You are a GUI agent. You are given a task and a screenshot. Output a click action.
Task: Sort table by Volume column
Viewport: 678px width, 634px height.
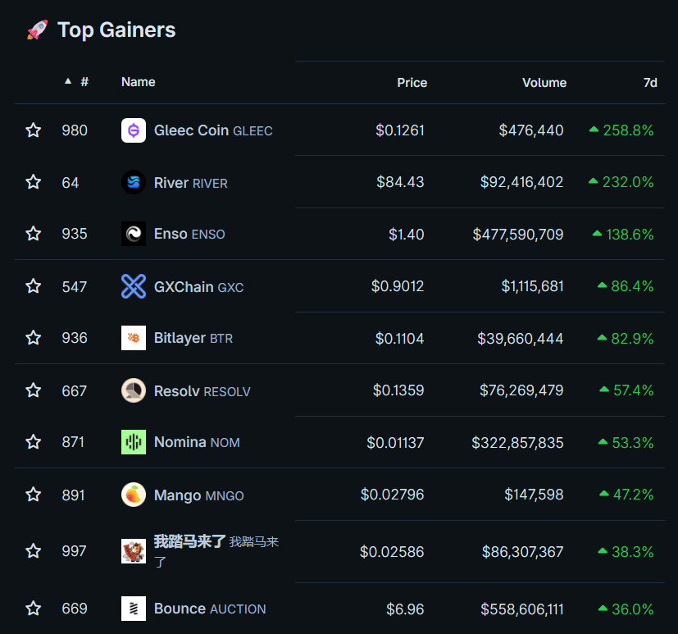[544, 83]
